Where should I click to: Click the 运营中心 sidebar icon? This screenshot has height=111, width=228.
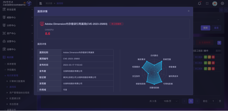click(4, 41)
